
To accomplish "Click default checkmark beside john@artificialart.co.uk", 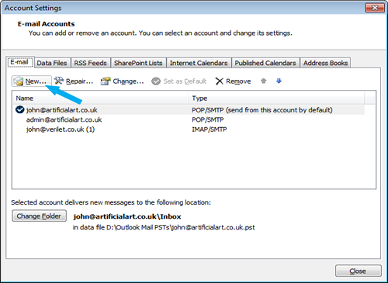I will (x=20, y=110).
